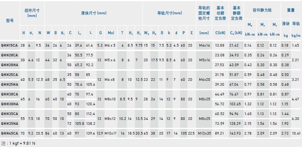Click rail weight value 2.21
This screenshot has width=302, height=147.
[296, 60]
